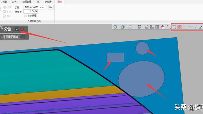
Task: Cancel 分割 with the X button
Action: click(x=22, y=29)
